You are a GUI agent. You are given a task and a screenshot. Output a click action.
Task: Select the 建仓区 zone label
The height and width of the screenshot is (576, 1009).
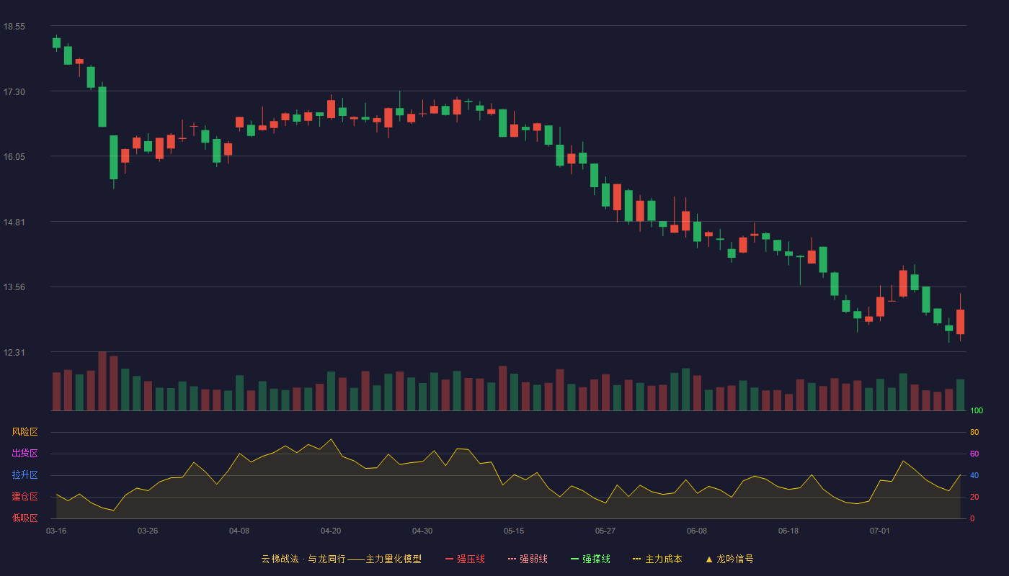point(25,497)
